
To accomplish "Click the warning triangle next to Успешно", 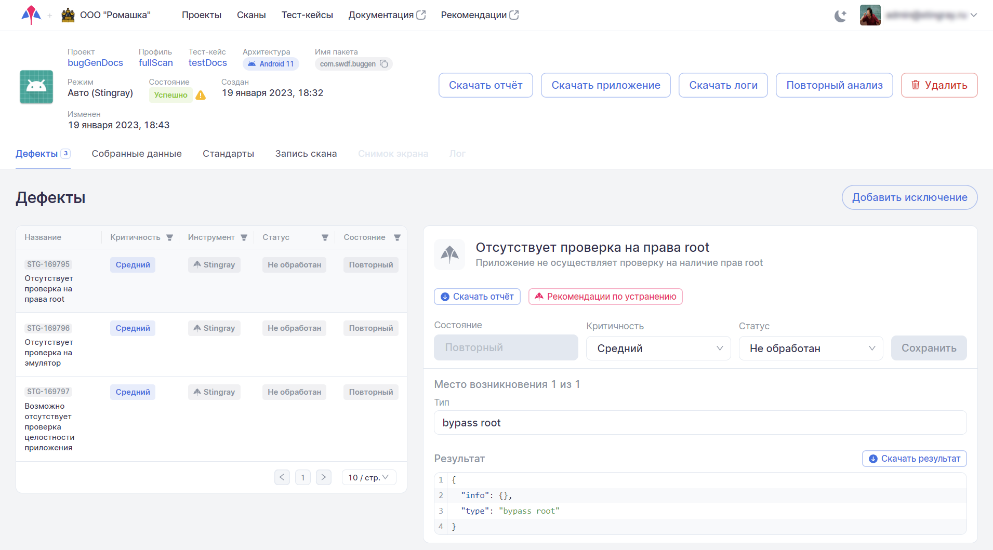I will click(x=201, y=95).
